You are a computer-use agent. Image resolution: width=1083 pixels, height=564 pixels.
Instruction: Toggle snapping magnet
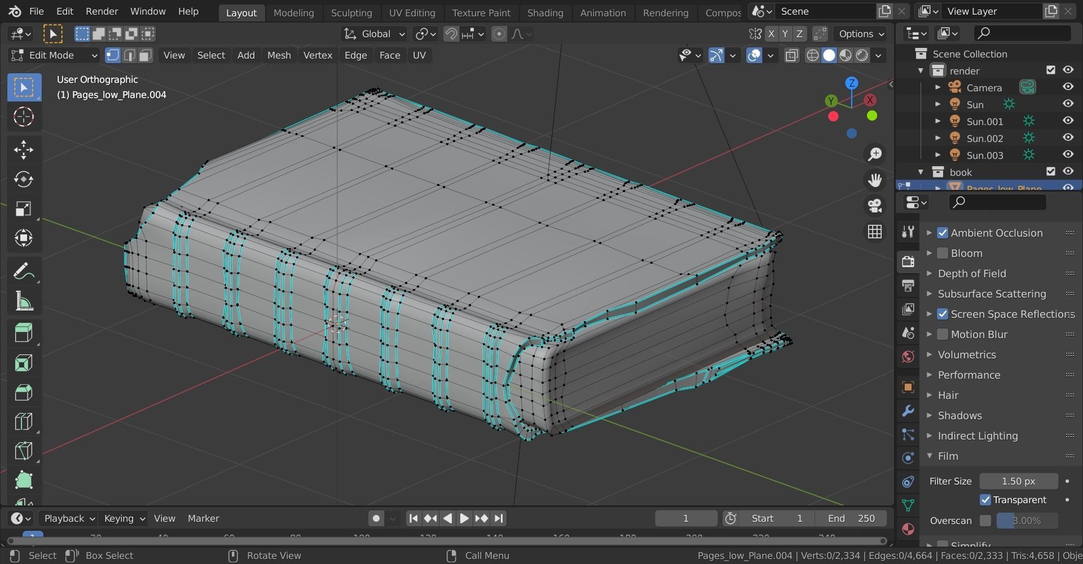pyautogui.click(x=451, y=34)
